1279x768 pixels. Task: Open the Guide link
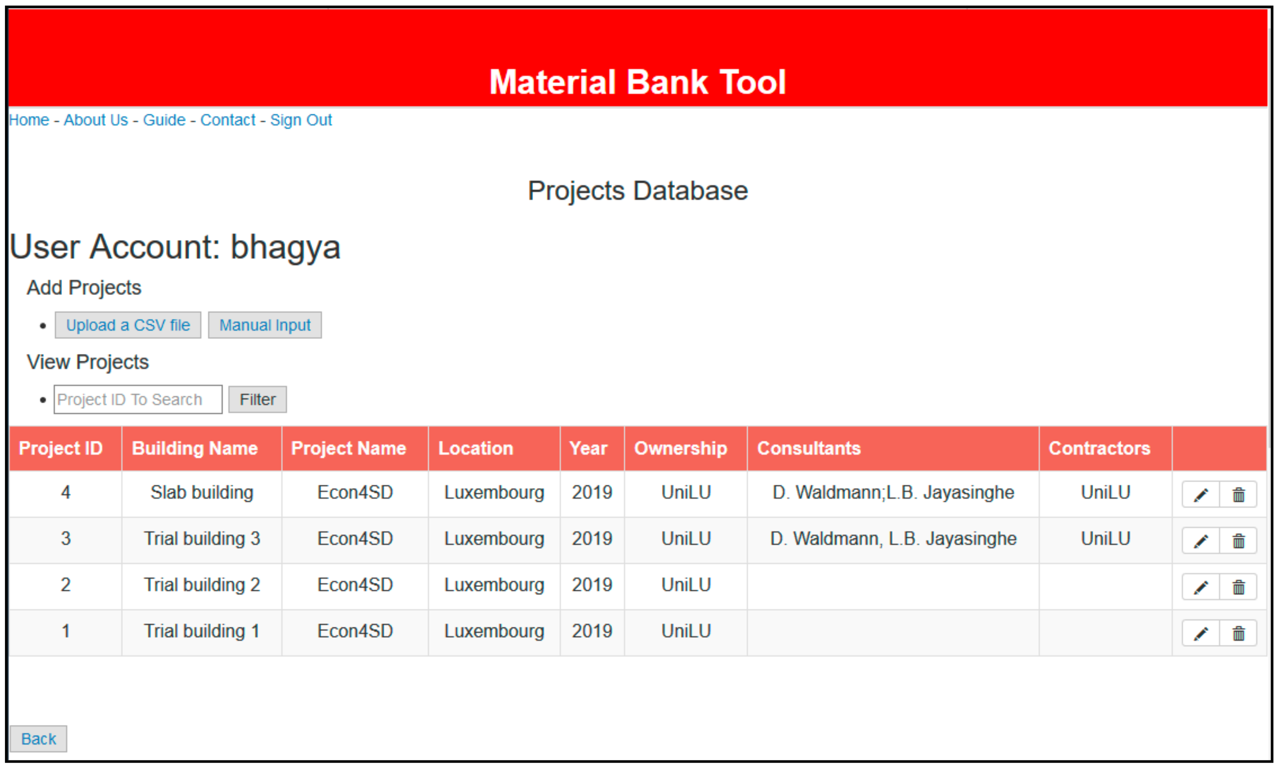pyautogui.click(x=164, y=120)
